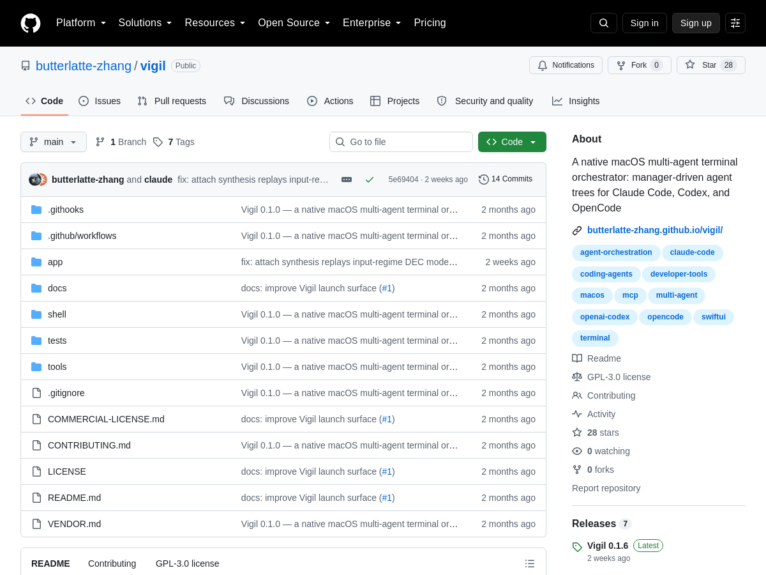Expand the Open Source menu
Viewport: 766px width, 575px height.
[x=294, y=23]
